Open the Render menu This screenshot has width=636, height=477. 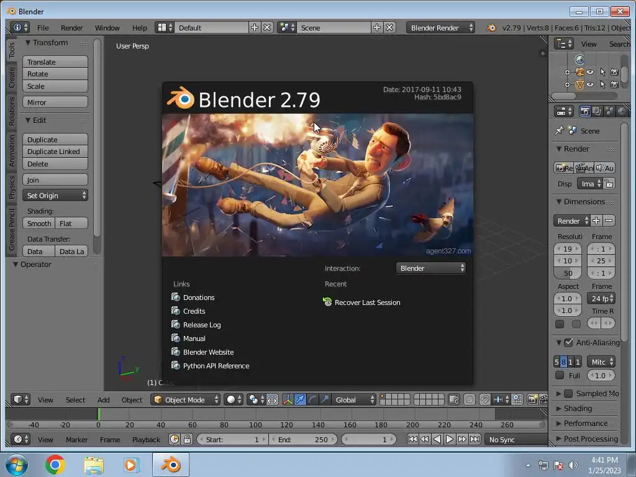pyautogui.click(x=71, y=27)
